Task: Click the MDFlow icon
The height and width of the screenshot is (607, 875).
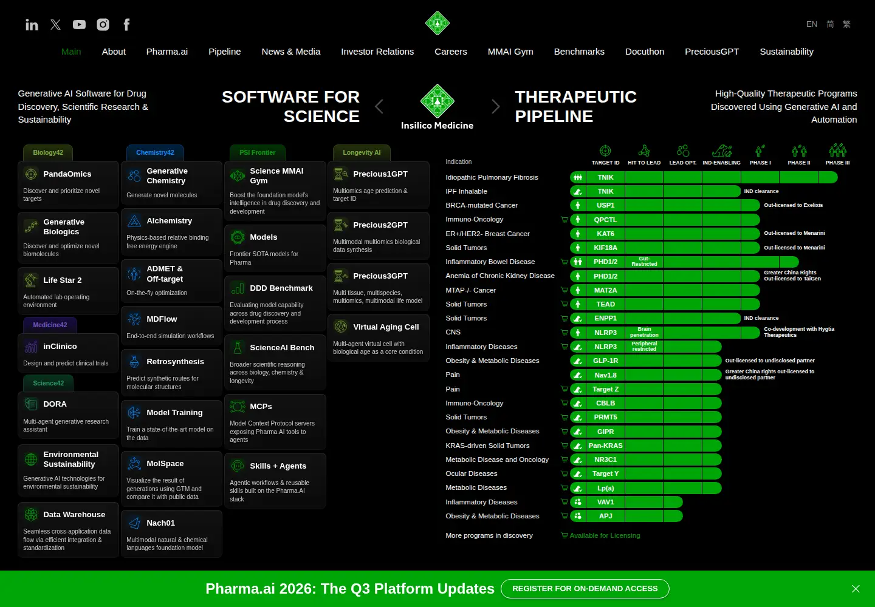Action: pos(134,319)
